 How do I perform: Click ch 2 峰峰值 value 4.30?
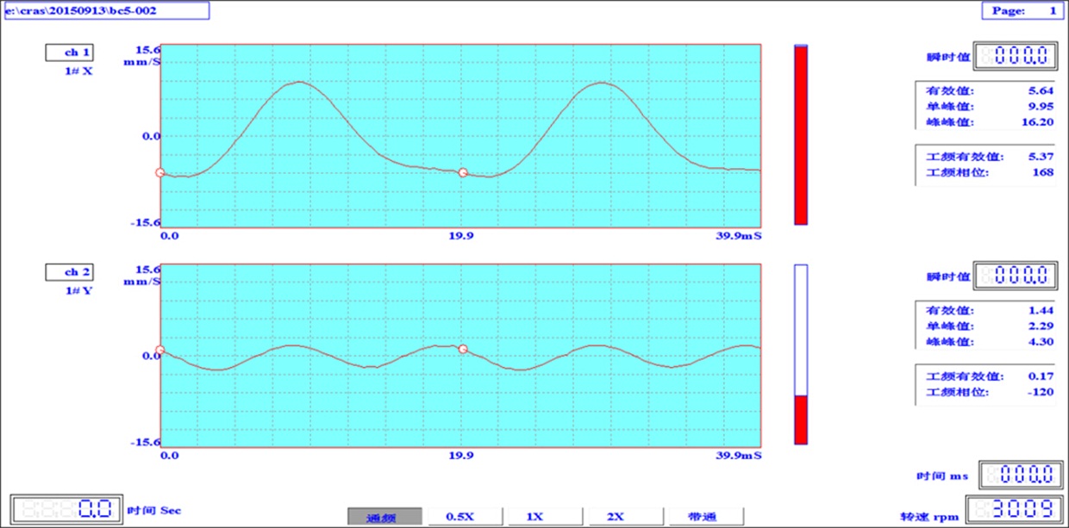(1042, 342)
